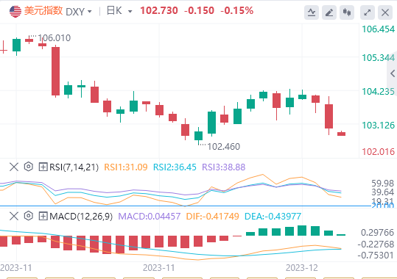Click the RSI(7,14,21) label
This screenshot has width=397, height=279.
[74, 167]
